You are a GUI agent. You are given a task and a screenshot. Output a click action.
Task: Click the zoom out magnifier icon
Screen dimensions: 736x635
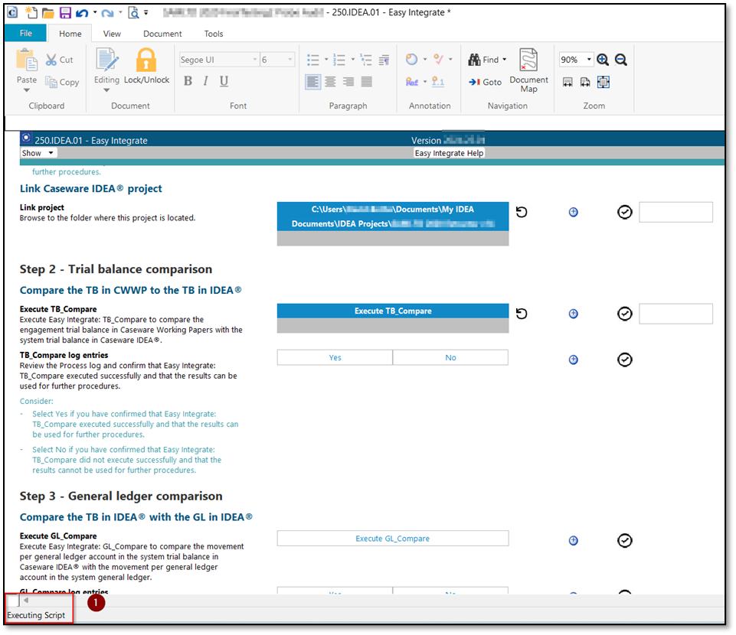click(x=620, y=60)
